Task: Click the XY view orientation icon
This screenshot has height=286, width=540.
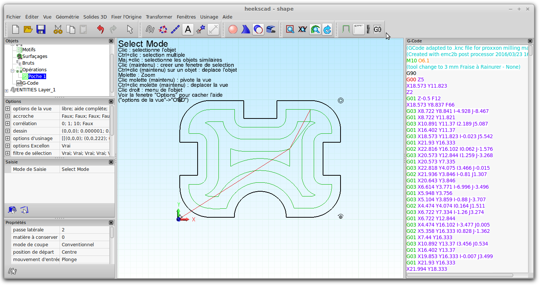Action: coord(303,29)
